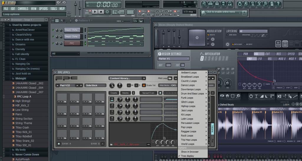This screenshot has height=161, width=302.
Task: Adjust the main tempo pitch slider
Action: [x=80, y=8]
